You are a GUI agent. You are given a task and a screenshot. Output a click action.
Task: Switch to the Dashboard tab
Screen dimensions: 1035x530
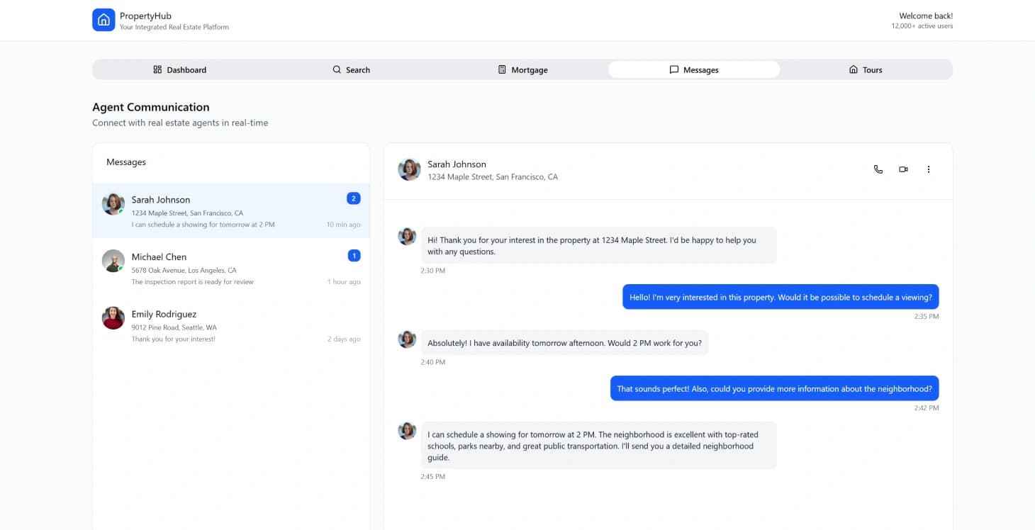[x=180, y=69]
